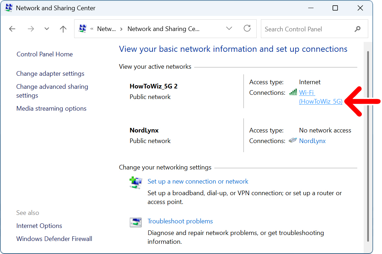The image size is (382, 254).
Task: Click the Network and Sharing Center title bar icon
Action: click(x=8, y=7)
